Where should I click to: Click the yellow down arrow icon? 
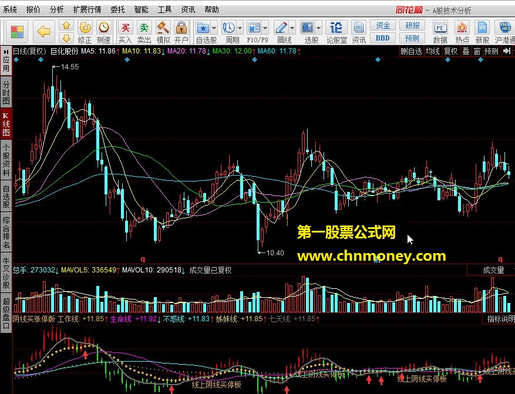(x=66, y=38)
